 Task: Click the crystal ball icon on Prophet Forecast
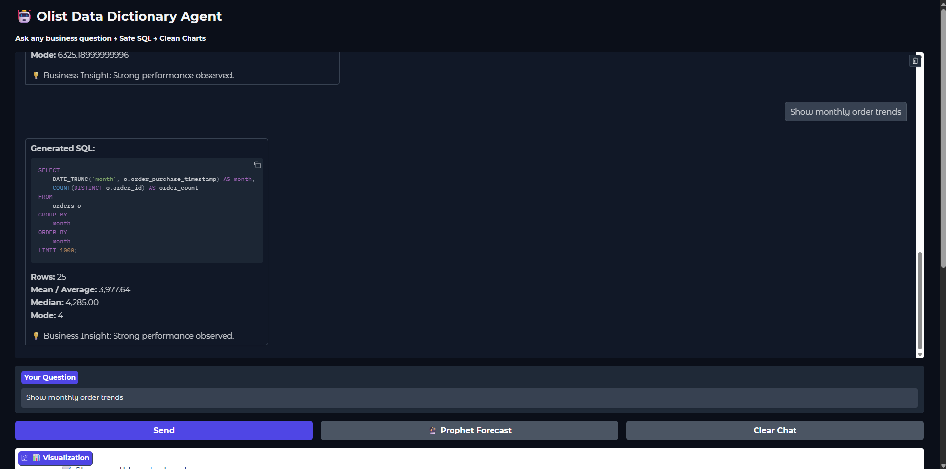pos(432,430)
